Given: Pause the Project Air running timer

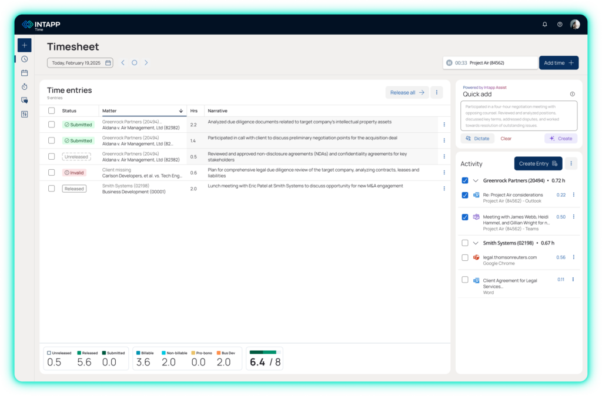Looking at the screenshot, I should [449, 63].
